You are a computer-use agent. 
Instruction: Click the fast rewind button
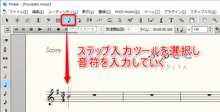coord(23,29)
